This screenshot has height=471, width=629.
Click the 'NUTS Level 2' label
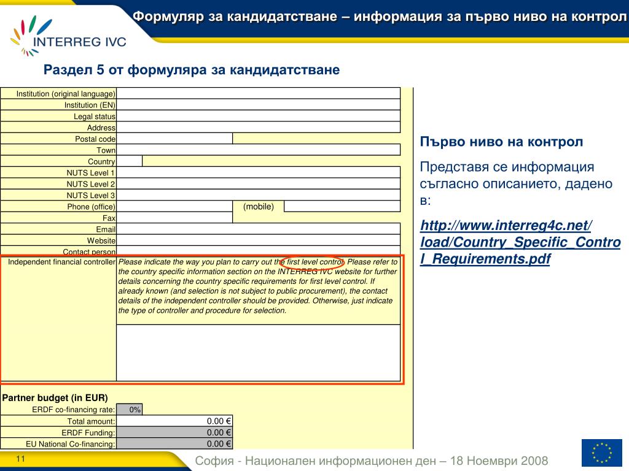click(91, 184)
